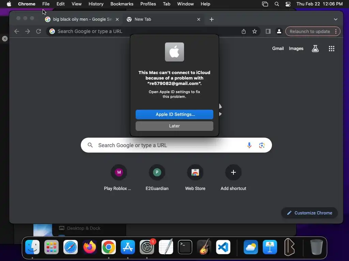Screen dimensions: 349x261
Task: Open Keynote from the Dock
Action: [270, 247]
